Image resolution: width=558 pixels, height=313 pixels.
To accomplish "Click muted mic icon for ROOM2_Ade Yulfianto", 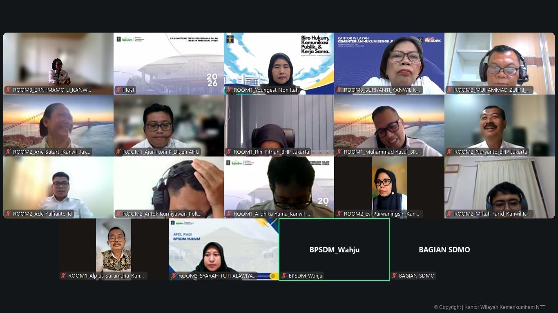I will pyautogui.click(x=8, y=214).
